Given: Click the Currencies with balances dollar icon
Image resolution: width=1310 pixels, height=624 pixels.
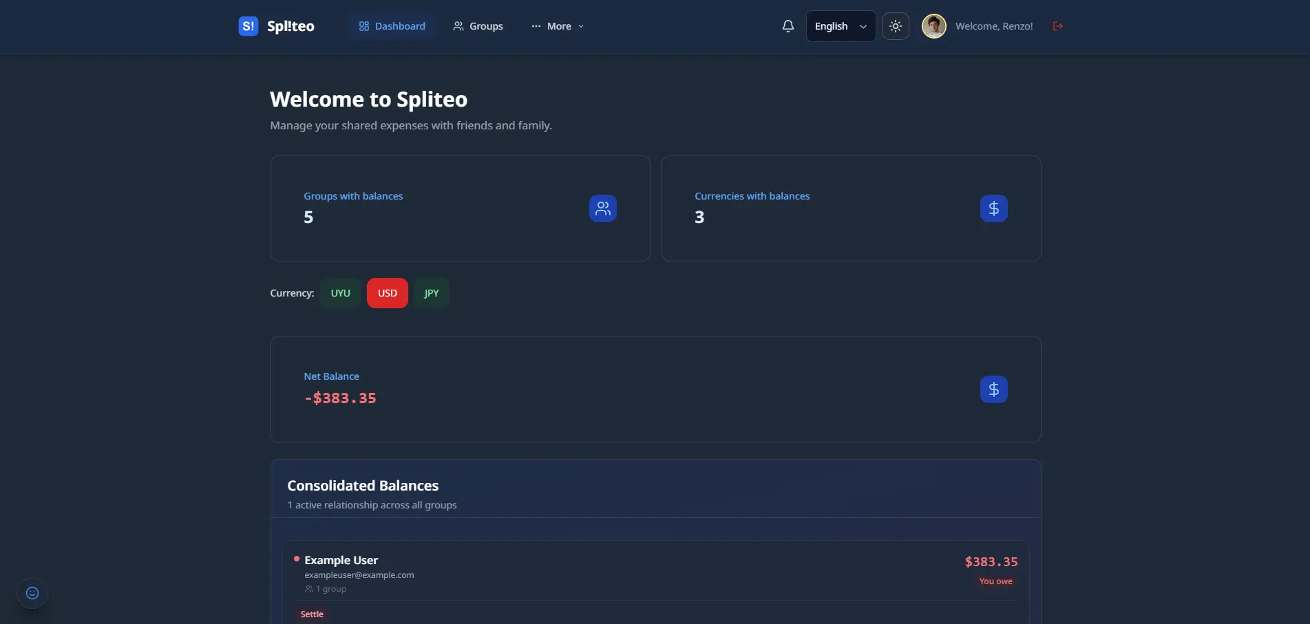Looking at the screenshot, I should 994,208.
